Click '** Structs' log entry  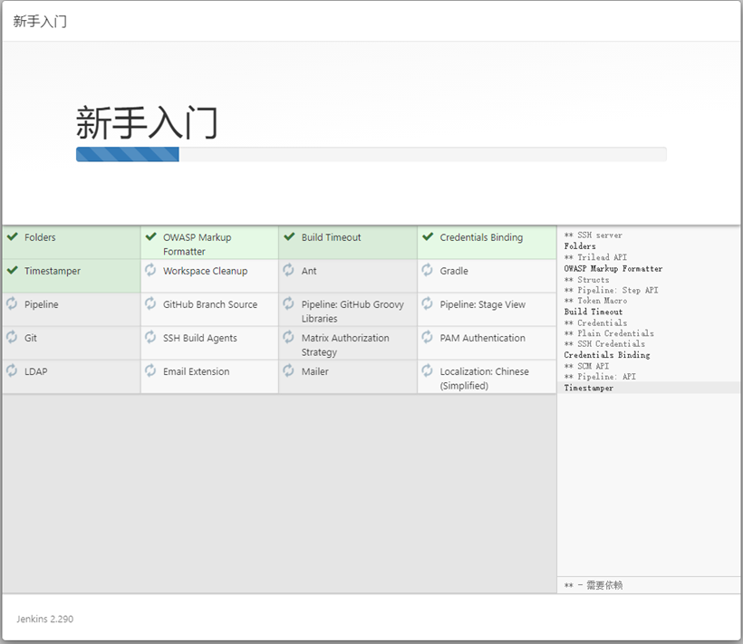[586, 279]
